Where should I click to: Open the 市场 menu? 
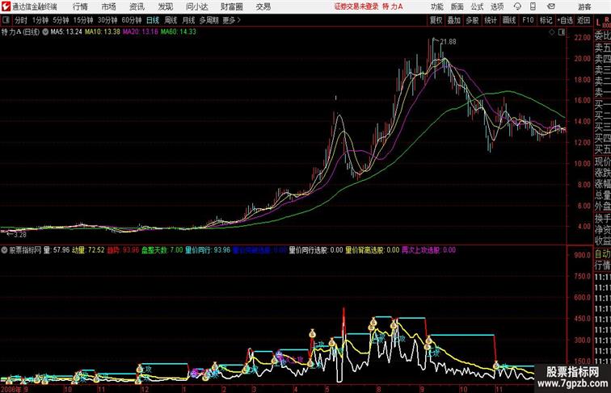[109, 6]
